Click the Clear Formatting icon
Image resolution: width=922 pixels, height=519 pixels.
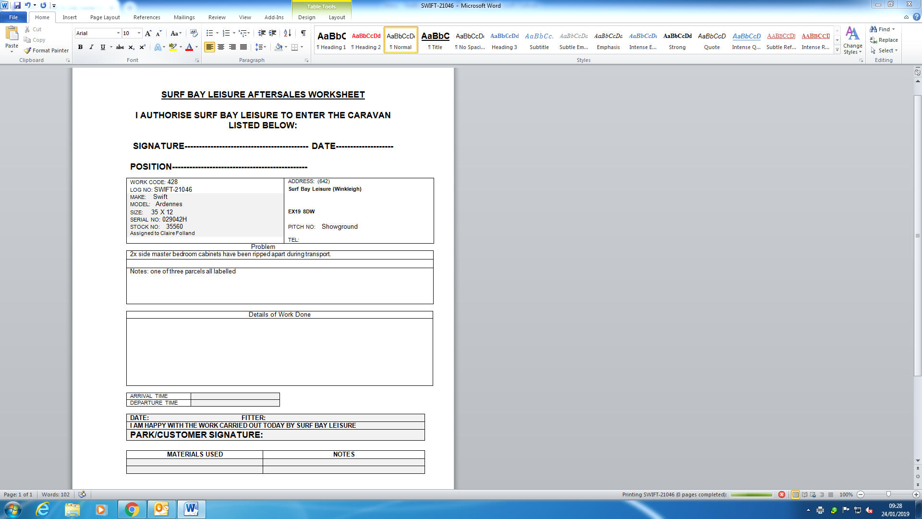click(194, 33)
